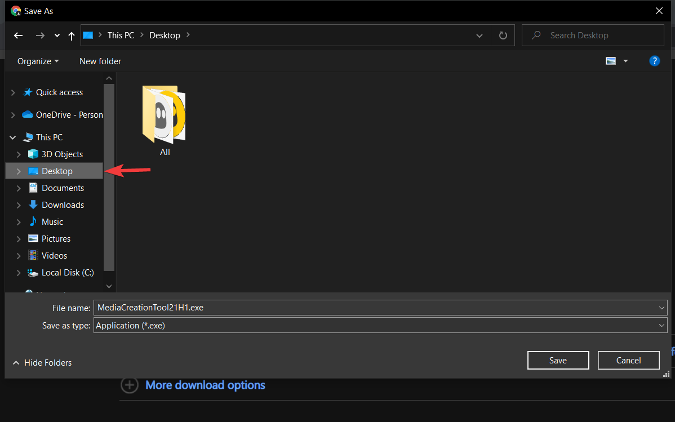The width and height of the screenshot is (675, 422).
Task: Click navigation pane scroll up arrow
Action: [109, 78]
